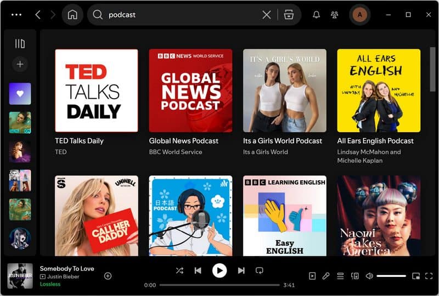Open the user profile avatar A
Image resolution: width=439 pixels, height=296 pixels.
(x=360, y=15)
